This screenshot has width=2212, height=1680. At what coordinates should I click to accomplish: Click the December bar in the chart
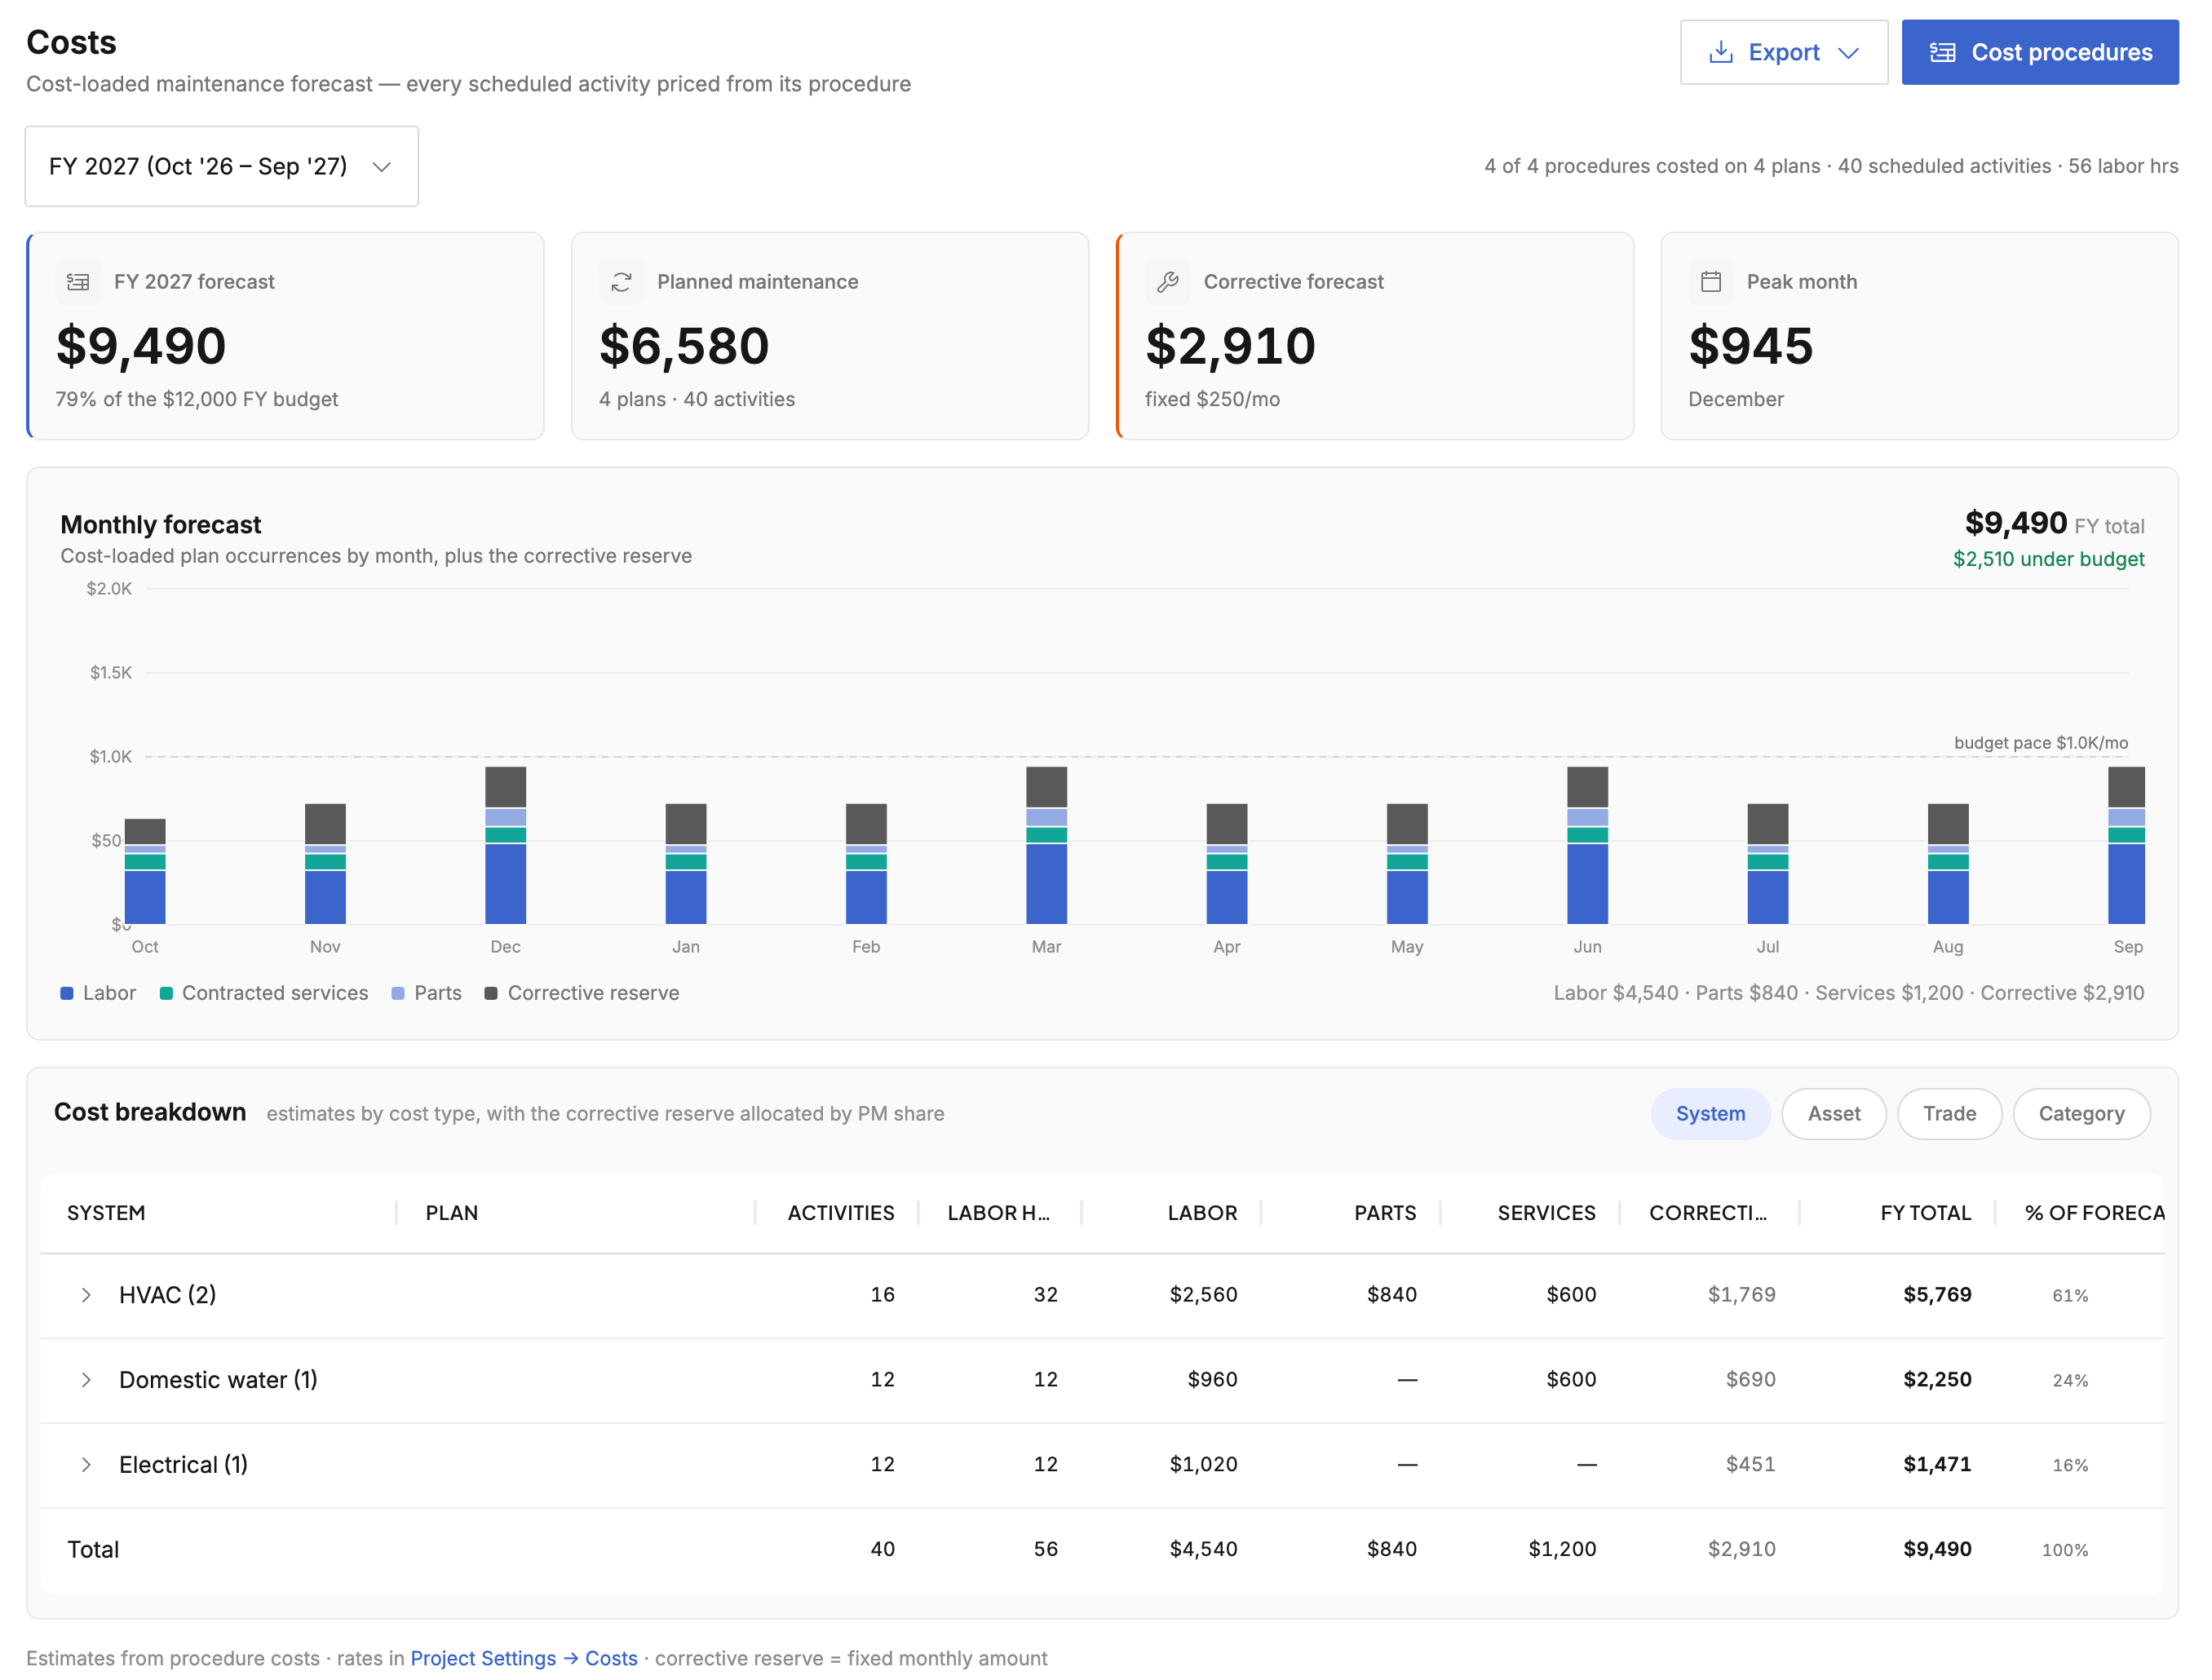505,845
